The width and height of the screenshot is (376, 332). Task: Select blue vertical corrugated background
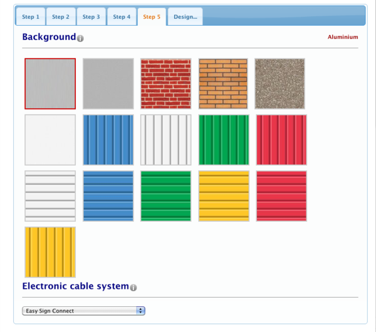click(x=108, y=140)
